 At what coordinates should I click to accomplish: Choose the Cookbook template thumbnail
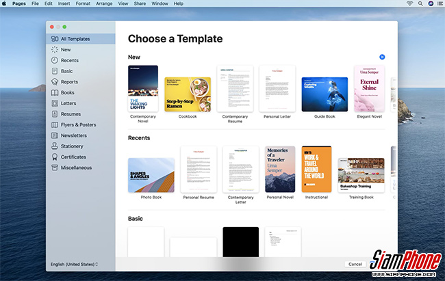tap(188, 94)
